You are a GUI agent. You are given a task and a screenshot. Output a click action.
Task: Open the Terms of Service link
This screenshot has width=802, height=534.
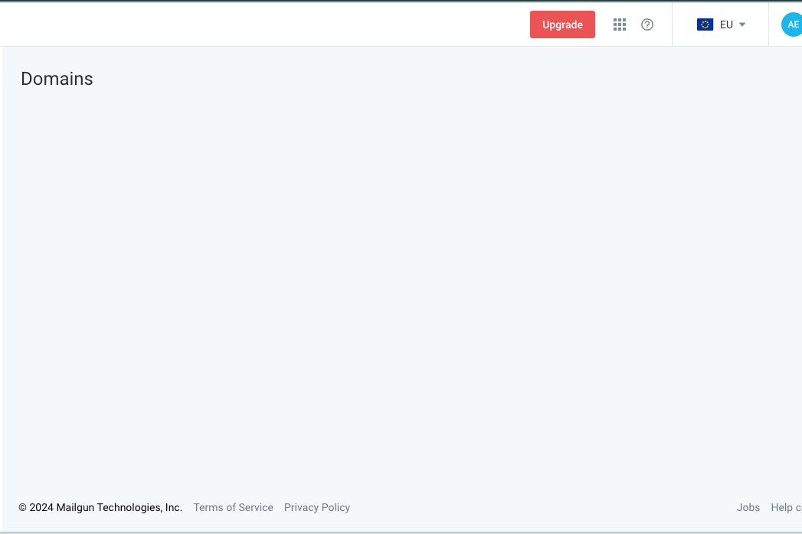(233, 507)
